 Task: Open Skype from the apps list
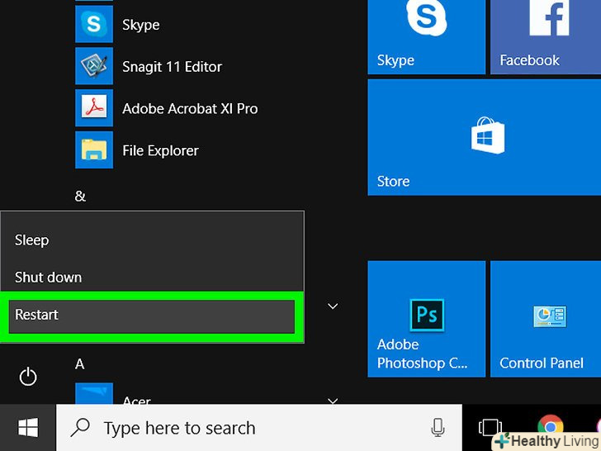click(x=140, y=25)
